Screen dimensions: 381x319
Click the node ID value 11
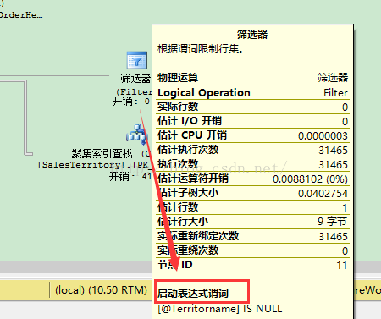click(342, 266)
